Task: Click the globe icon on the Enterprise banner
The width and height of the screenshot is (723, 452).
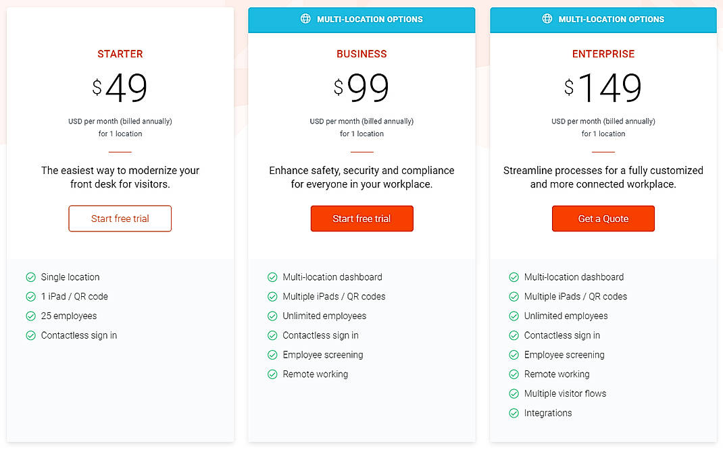Action: coord(547,20)
